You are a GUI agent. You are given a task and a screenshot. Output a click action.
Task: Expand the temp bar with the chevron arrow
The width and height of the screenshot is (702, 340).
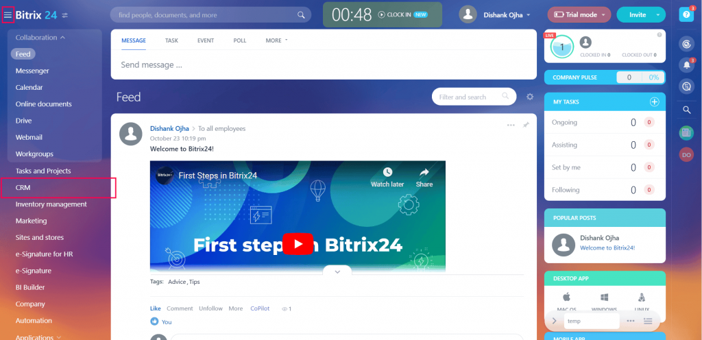[554, 321]
